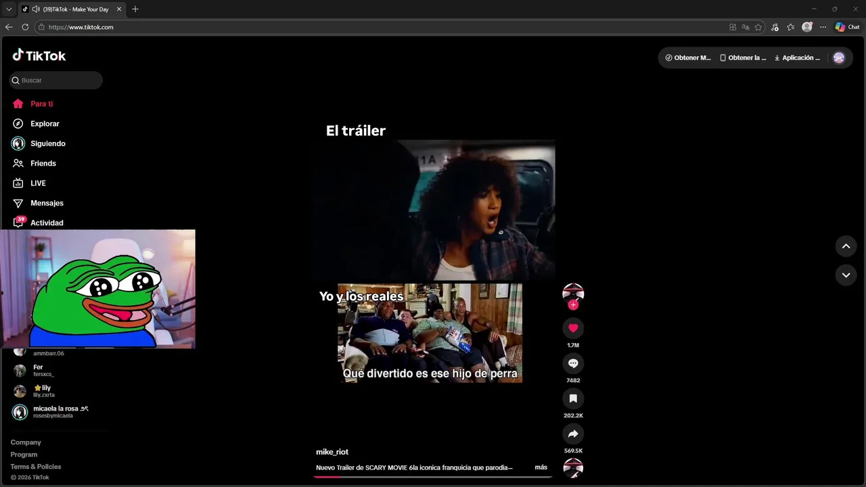This screenshot has height=487, width=866.
Task: View site info lock icon
Action: pyautogui.click(x=41, y=27)
